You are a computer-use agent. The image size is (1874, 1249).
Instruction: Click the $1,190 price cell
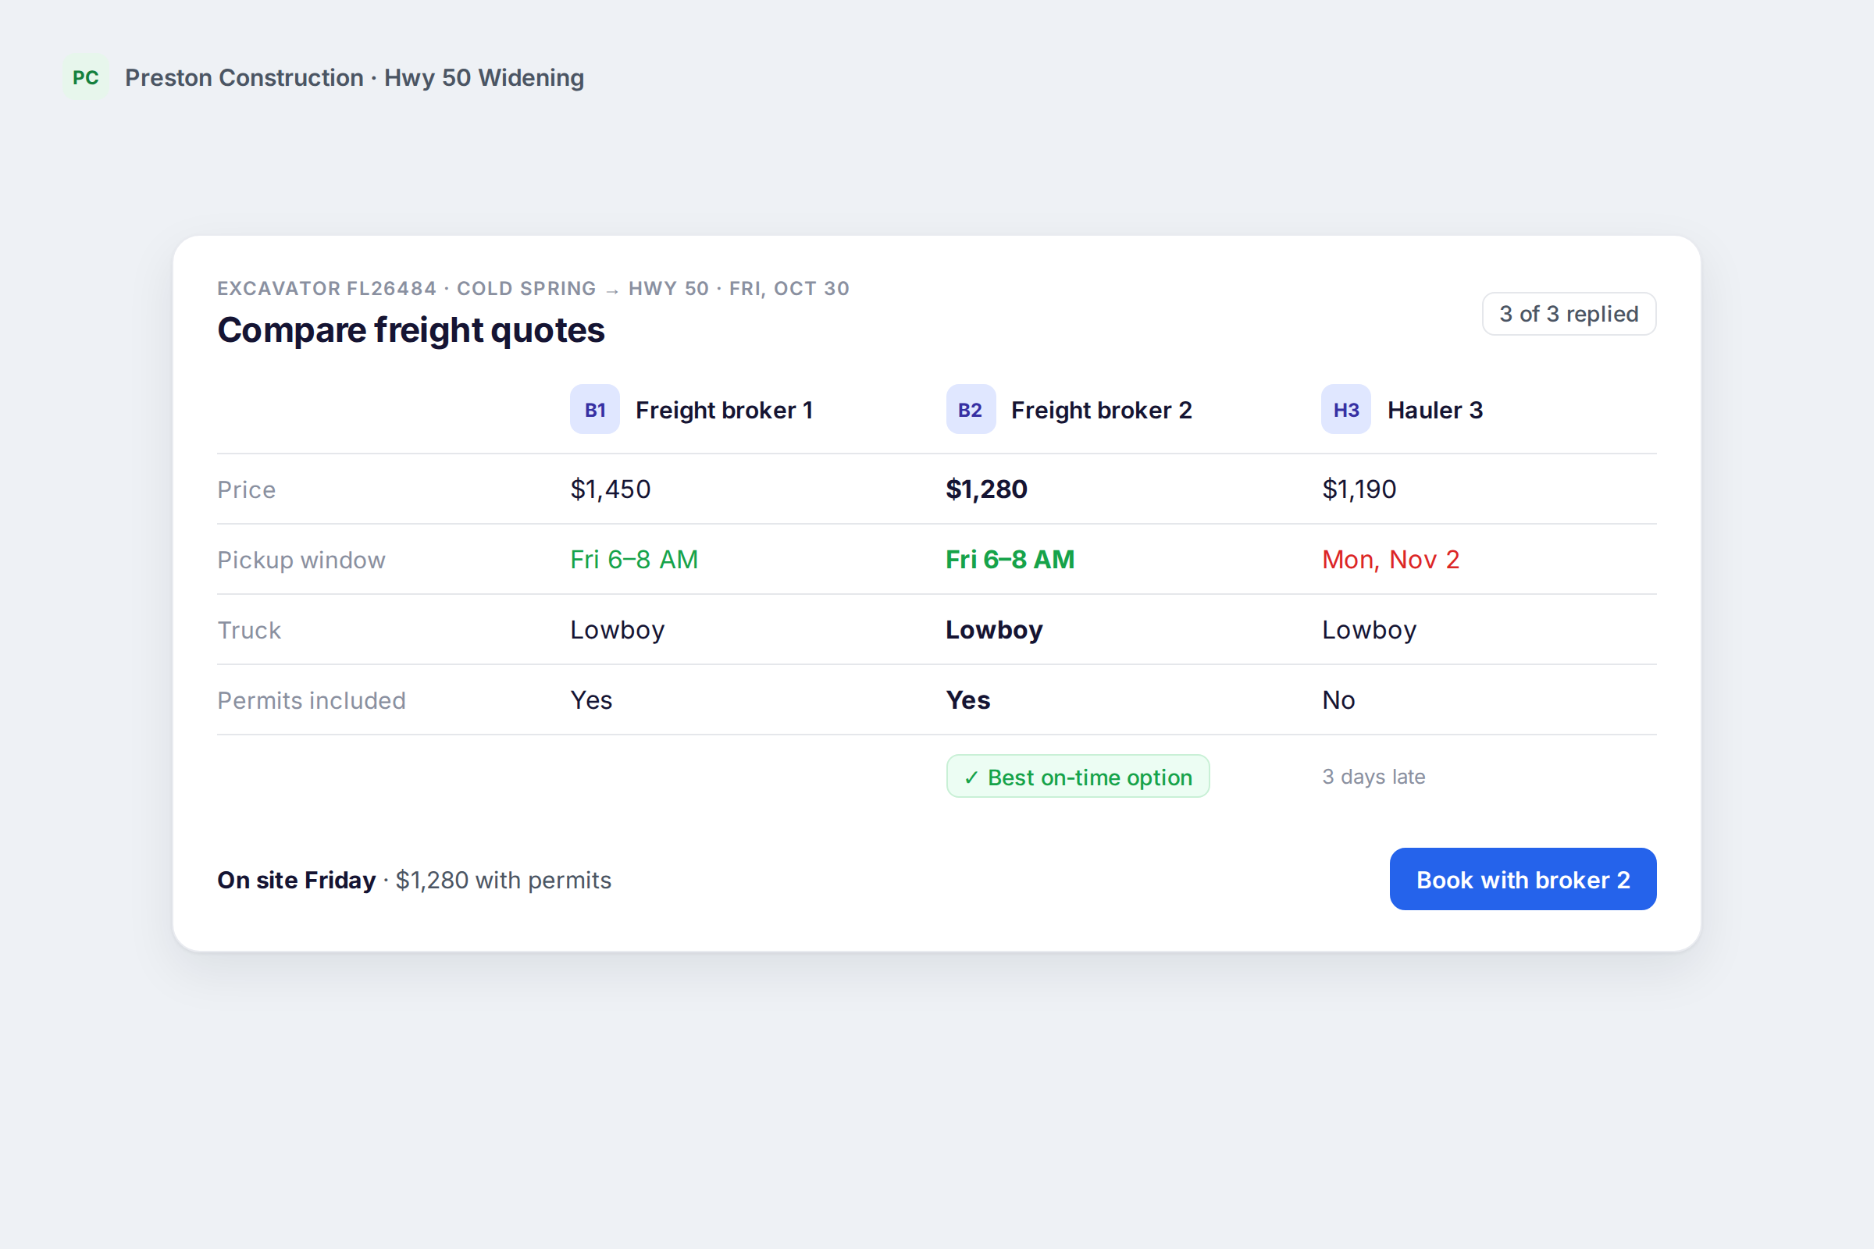pos(1359,489)
